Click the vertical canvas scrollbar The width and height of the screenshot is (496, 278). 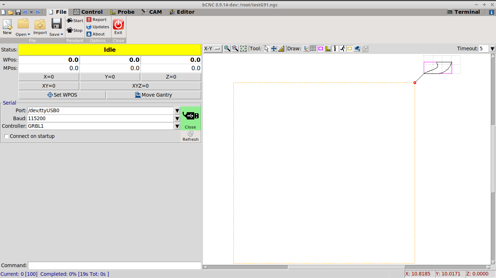click(x=493, y=159)
